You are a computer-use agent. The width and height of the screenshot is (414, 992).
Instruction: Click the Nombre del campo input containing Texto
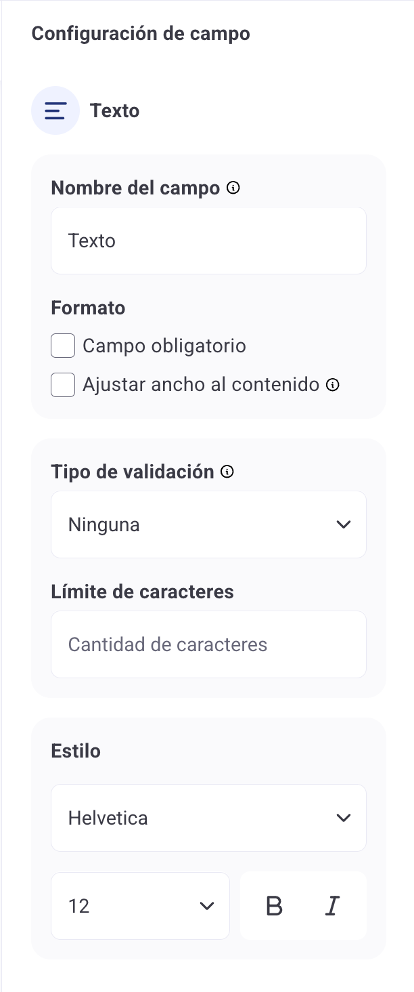tap(208, 241)
